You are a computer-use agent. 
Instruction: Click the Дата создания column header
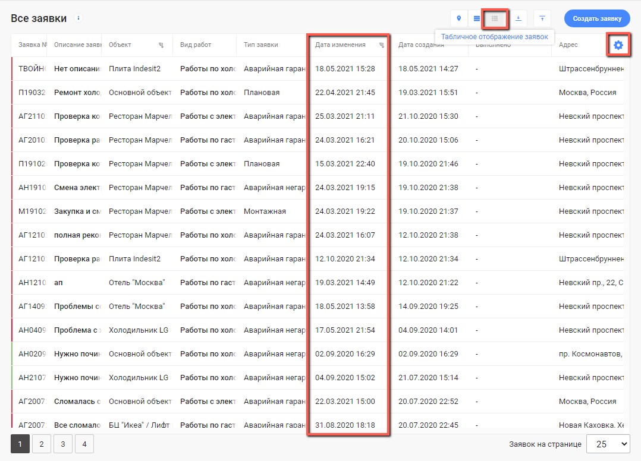pyautogui.click(x=421, y=45)
